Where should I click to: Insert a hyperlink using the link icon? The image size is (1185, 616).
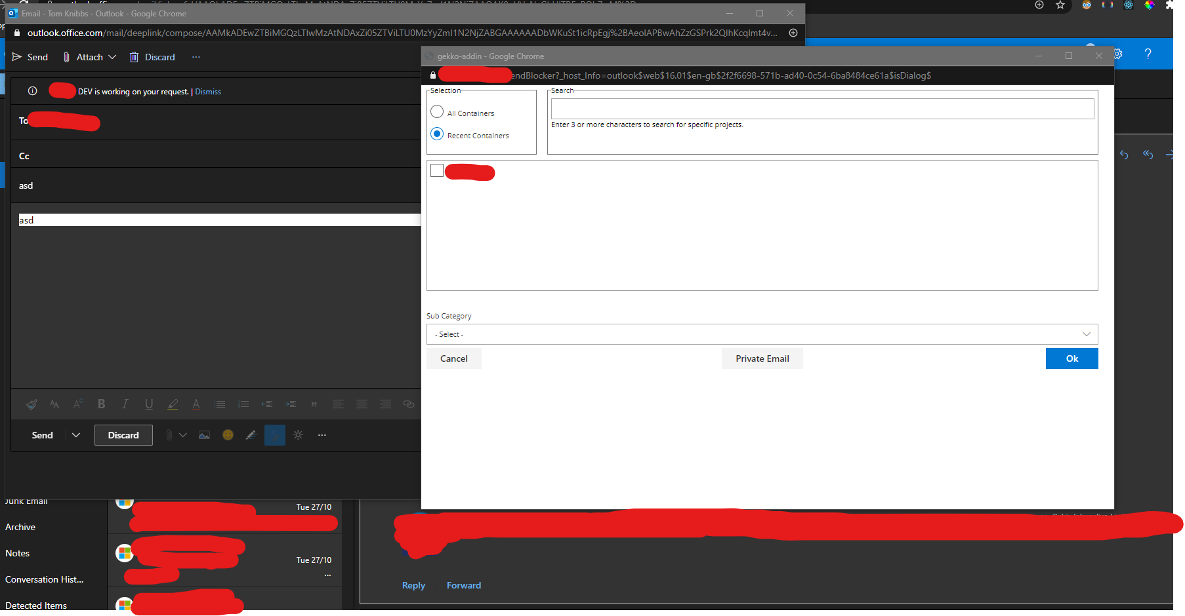[409, 404]
